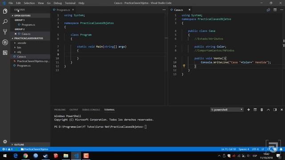Switch to the Output panel tab
The image size is (285, 160).
(73, 110)
